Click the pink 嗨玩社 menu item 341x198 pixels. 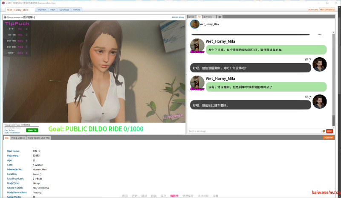(174, 196)
